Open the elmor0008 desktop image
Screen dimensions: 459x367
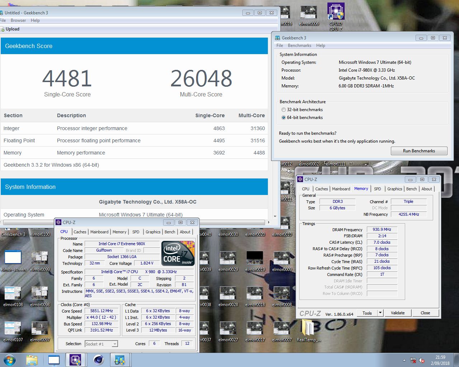(282, 296)
